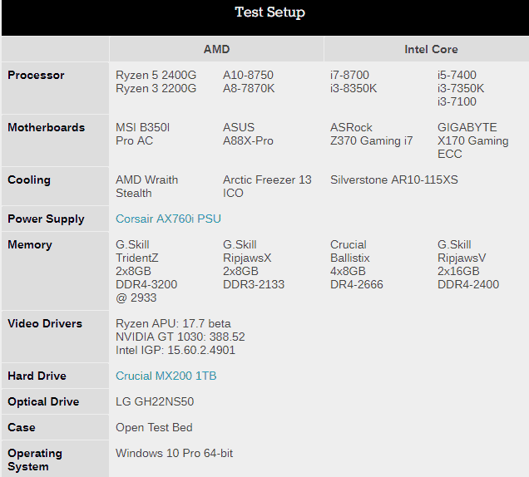Click the i7-8700 processor entry
Viewport: 529px width, 477px height.
click(x=349, y=75)
